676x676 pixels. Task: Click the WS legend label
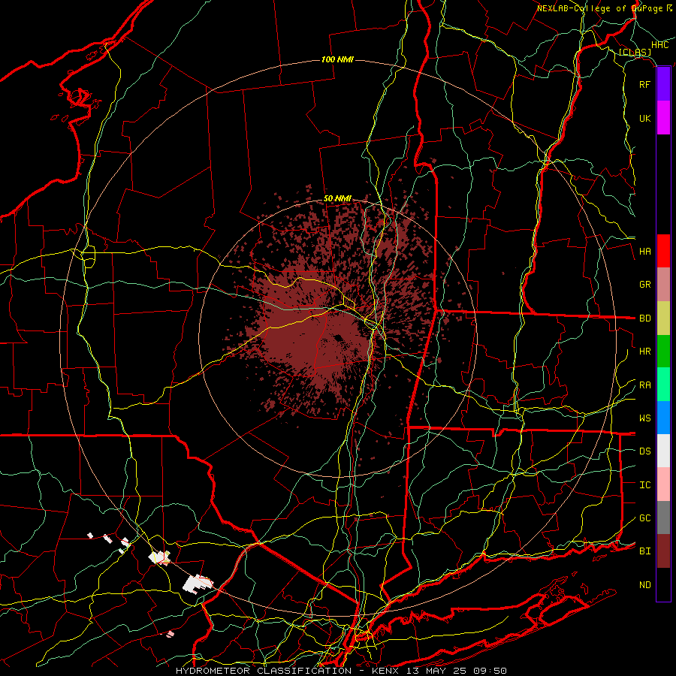[644, 418]
